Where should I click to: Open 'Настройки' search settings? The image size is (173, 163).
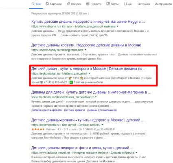143,4
